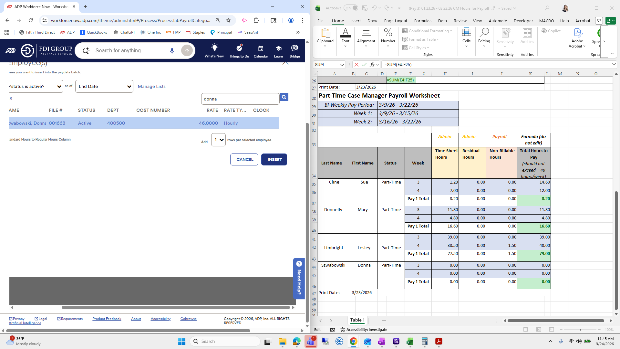Open the ADP Calendar icon

click(x=261, y=49)
